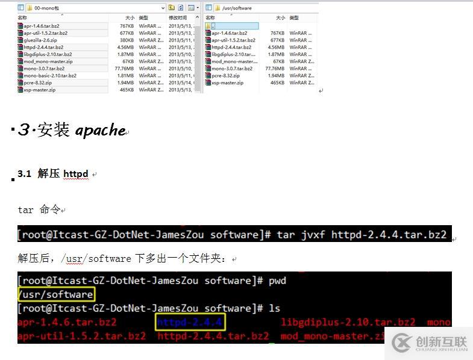473x360 pixels.
Task: Click the view mode list icon
Action: (191, 8)
